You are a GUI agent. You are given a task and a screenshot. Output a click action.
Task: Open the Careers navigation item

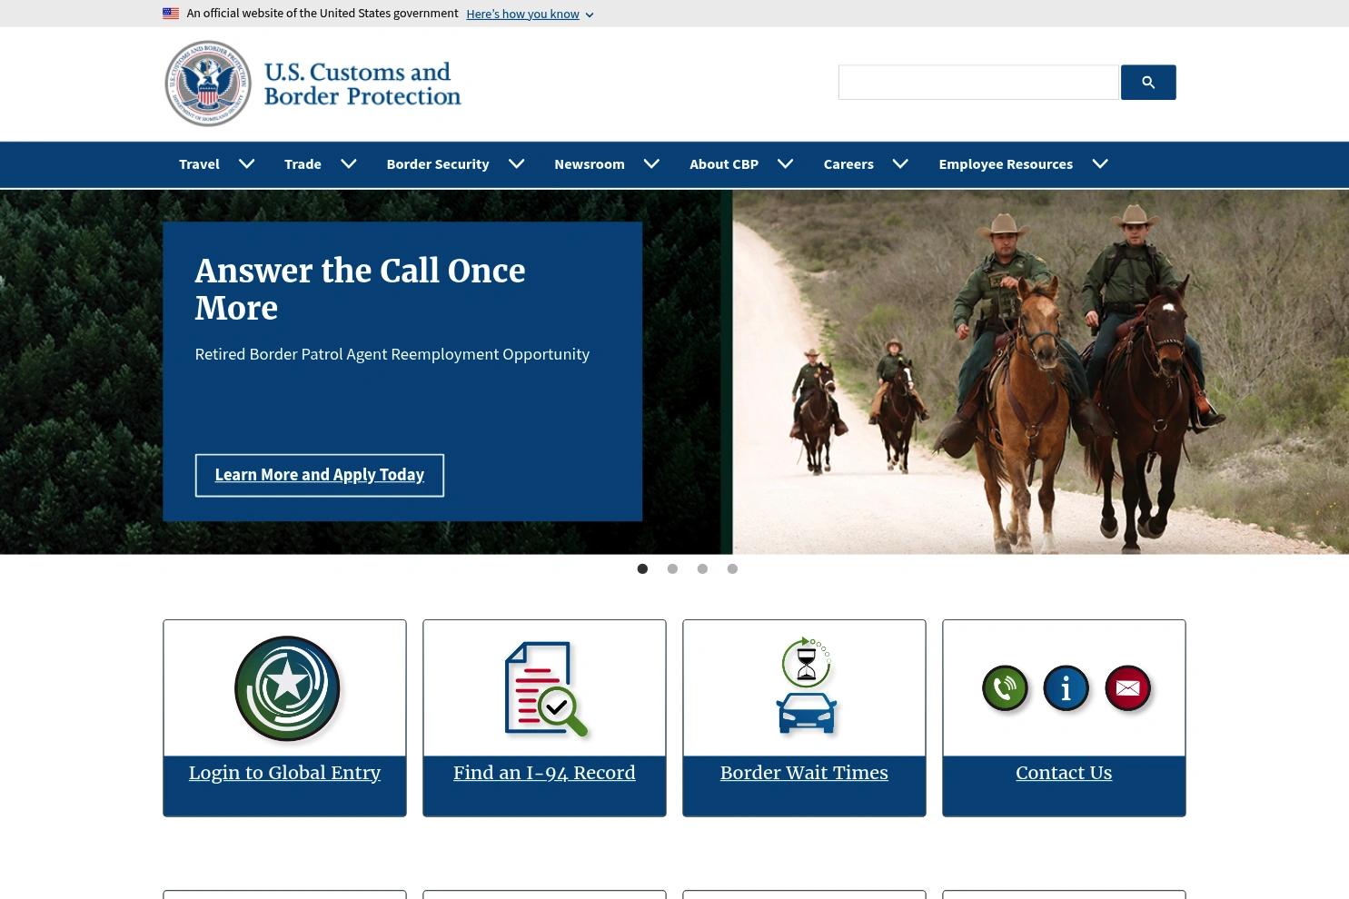click(848, 164)
